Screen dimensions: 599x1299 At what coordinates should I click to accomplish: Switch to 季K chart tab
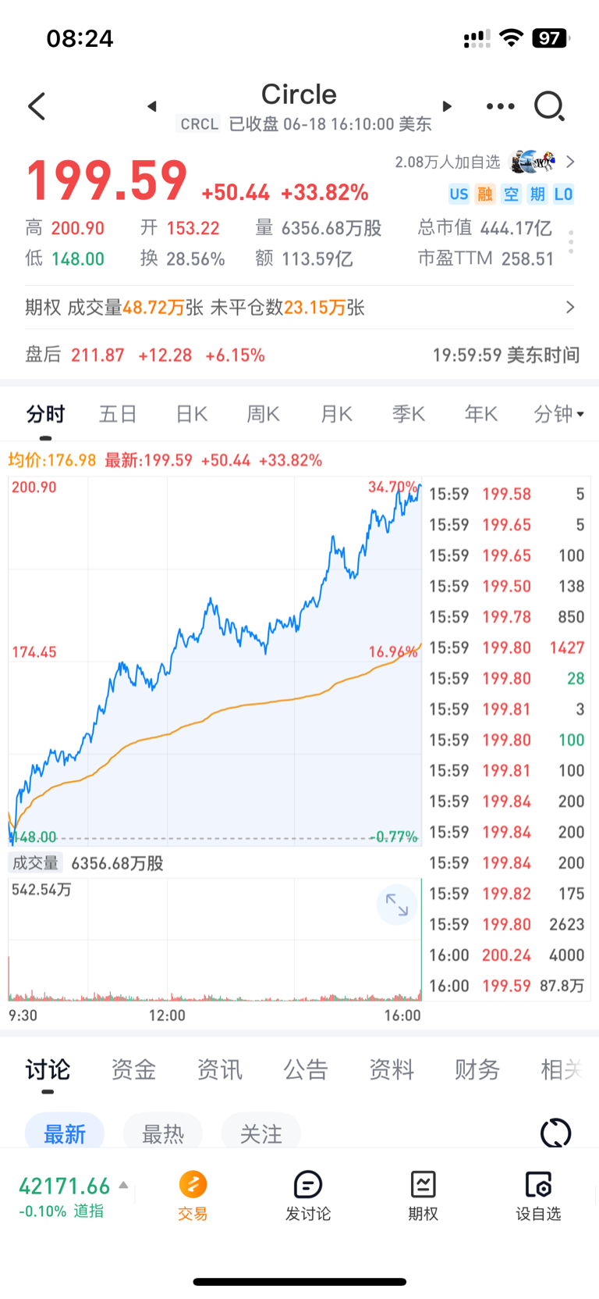[409, 414]
